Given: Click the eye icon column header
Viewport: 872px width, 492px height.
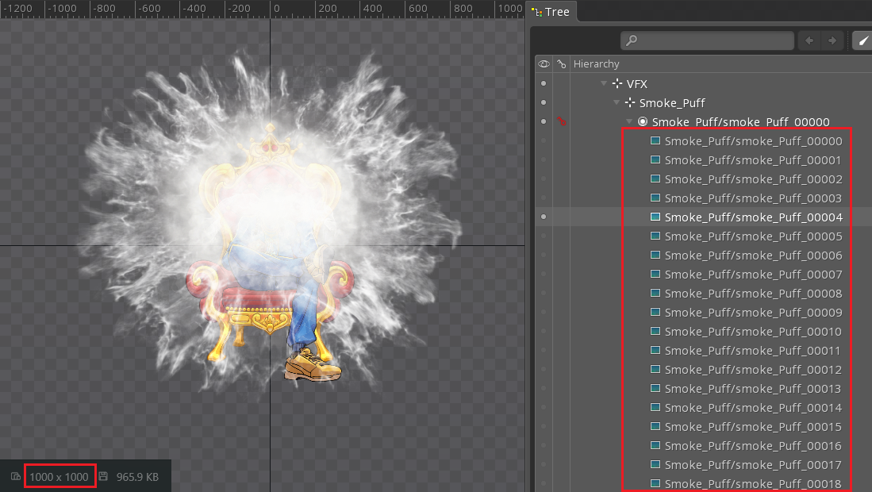Looking at the screenshot, I should pyautogui.click(x=544, y=63).
